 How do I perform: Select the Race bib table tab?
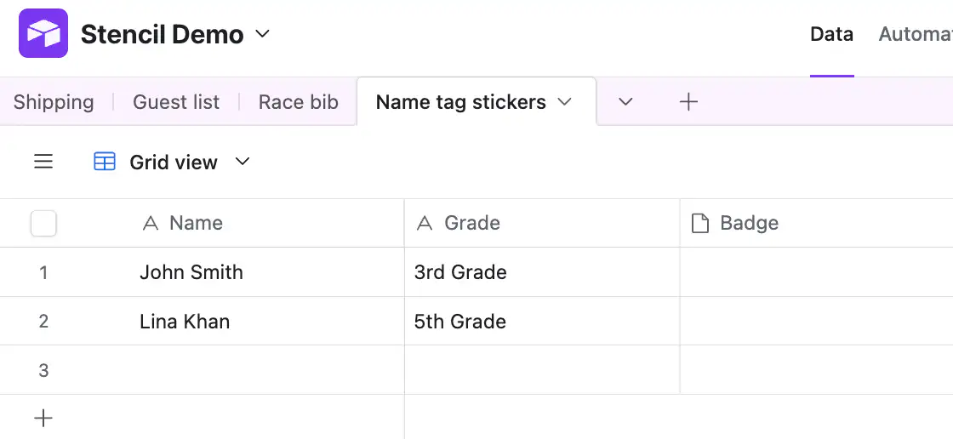pyautogui.click(x=299, y=102)
